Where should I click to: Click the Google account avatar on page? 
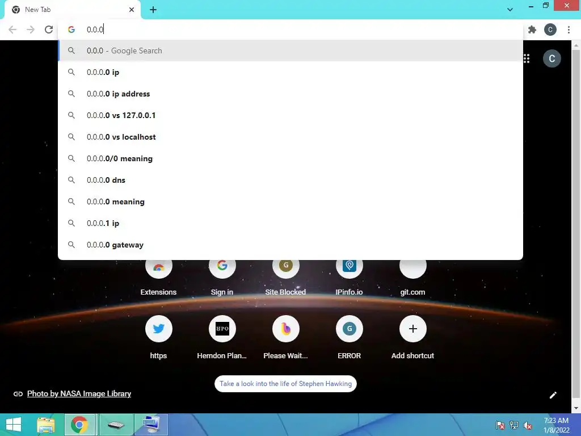click(x=551, y=58)
